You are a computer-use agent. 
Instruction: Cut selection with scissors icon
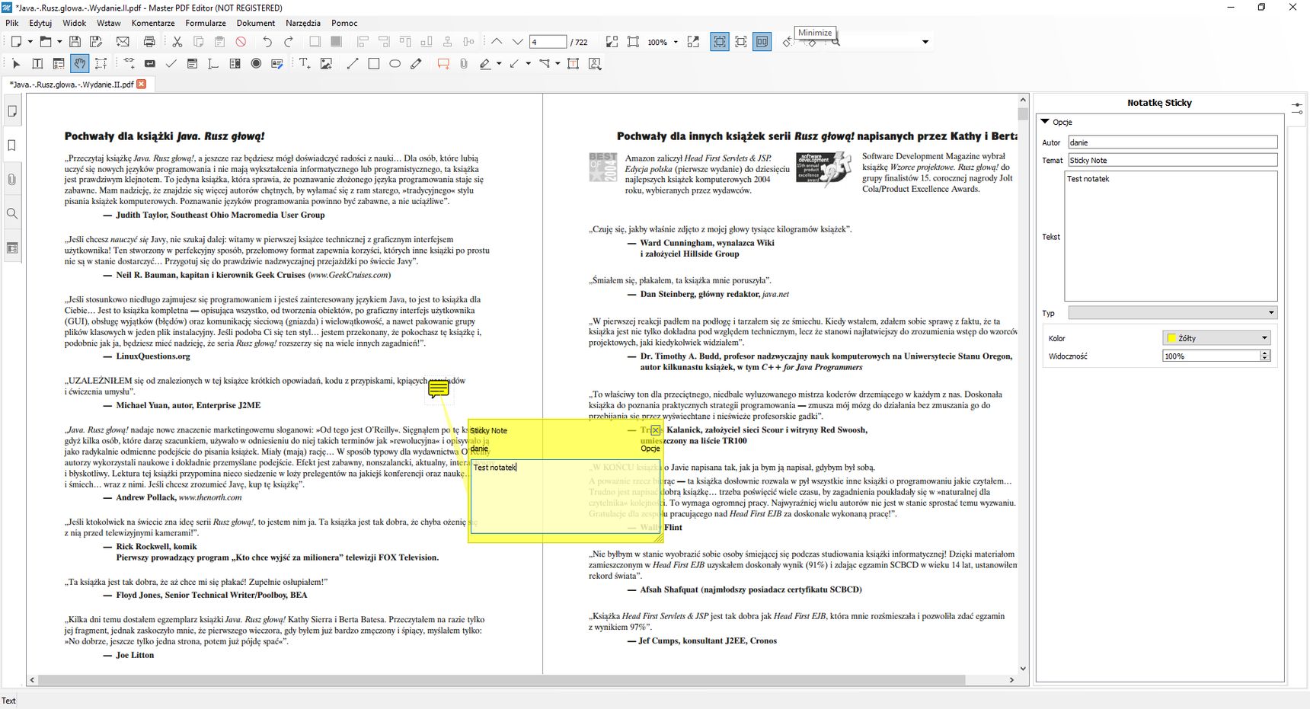coord(177,42)
